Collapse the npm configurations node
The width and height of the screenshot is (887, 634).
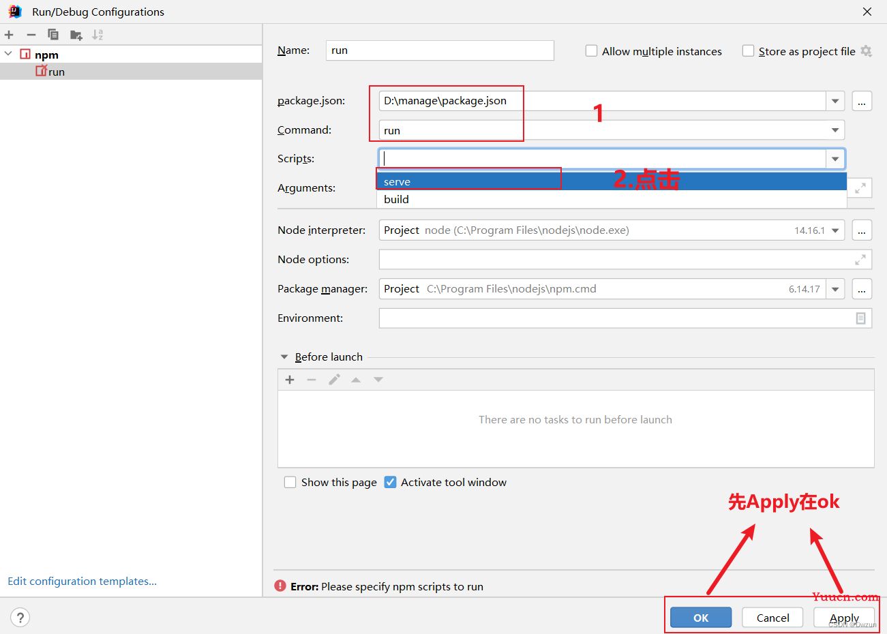click(x=8, y=54)
